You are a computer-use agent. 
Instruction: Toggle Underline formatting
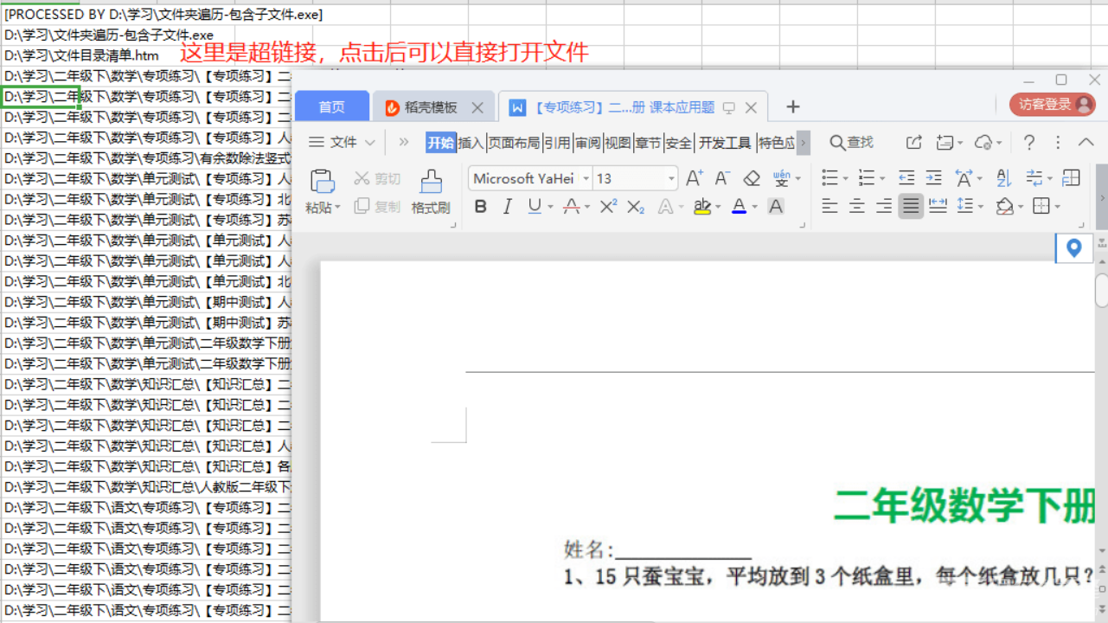coord(534,206)
